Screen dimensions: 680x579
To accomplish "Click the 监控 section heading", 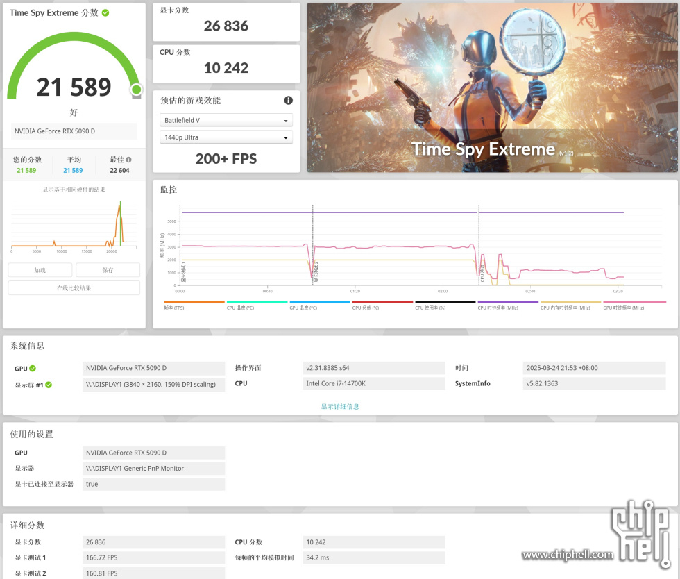I will (x=169, y=190).
